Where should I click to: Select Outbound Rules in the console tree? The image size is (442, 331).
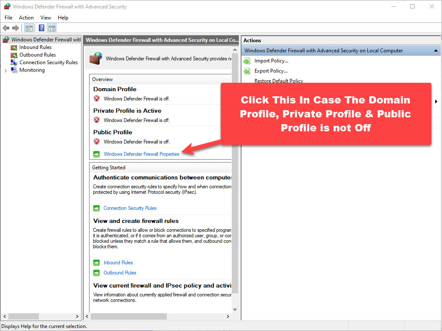coord(37,55)
